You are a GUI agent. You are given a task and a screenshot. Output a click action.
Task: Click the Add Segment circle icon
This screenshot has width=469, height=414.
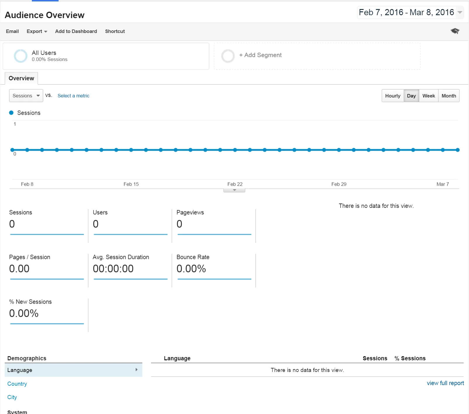[x=228, y=56]
